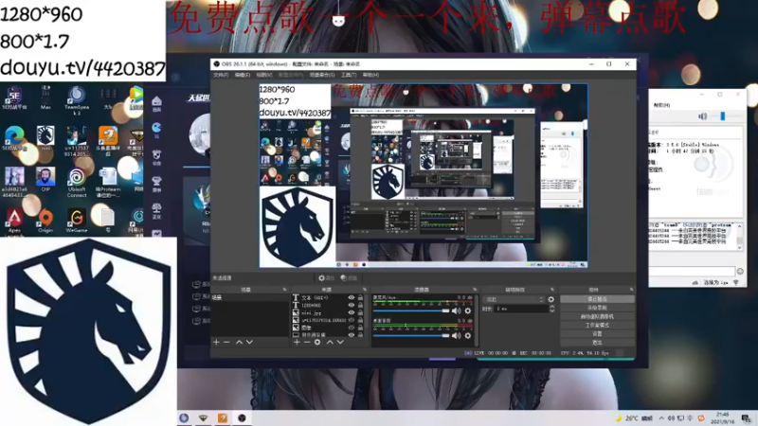The height and width of the screenshot is (426, 758).
Task: Click the home icon in dark app sidebar
Action: pyautogui.click(x=156, y=103)
